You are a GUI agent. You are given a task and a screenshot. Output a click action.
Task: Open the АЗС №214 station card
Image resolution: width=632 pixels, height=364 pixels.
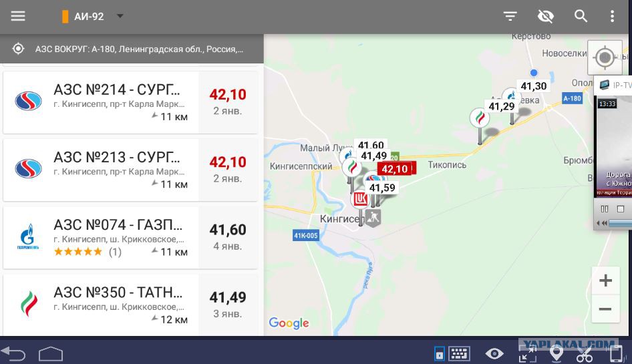[x=130, y=102]
